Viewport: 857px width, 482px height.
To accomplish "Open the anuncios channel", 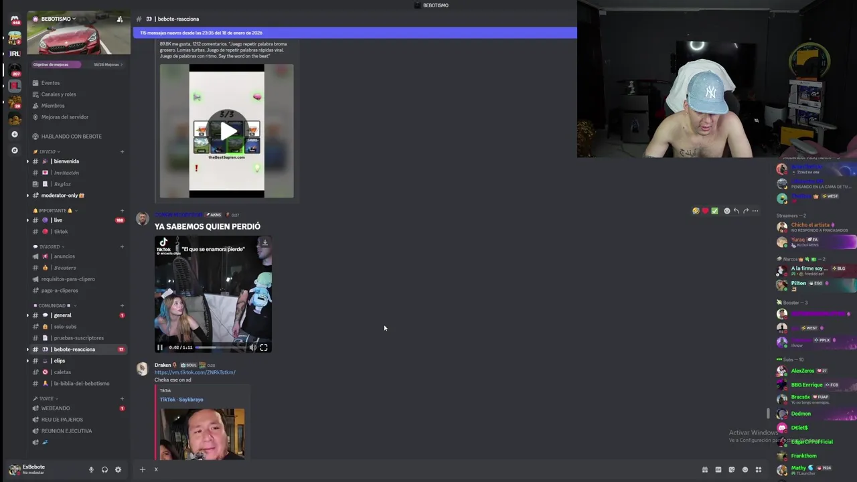I will pyautogui.click(x=78, y=256).
